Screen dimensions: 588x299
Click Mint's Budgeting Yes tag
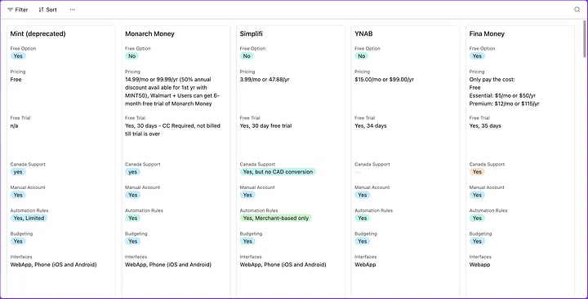18,241
